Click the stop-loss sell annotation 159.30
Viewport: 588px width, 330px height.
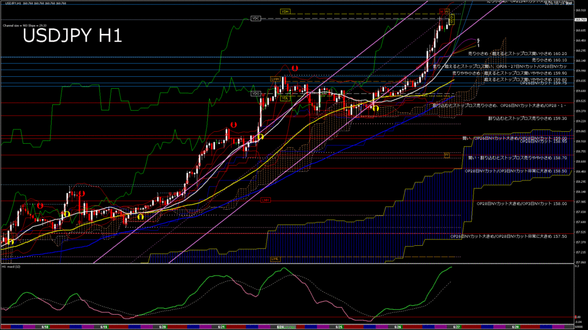[527, 119]
